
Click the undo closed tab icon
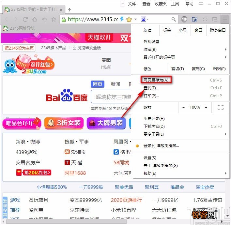44,19
